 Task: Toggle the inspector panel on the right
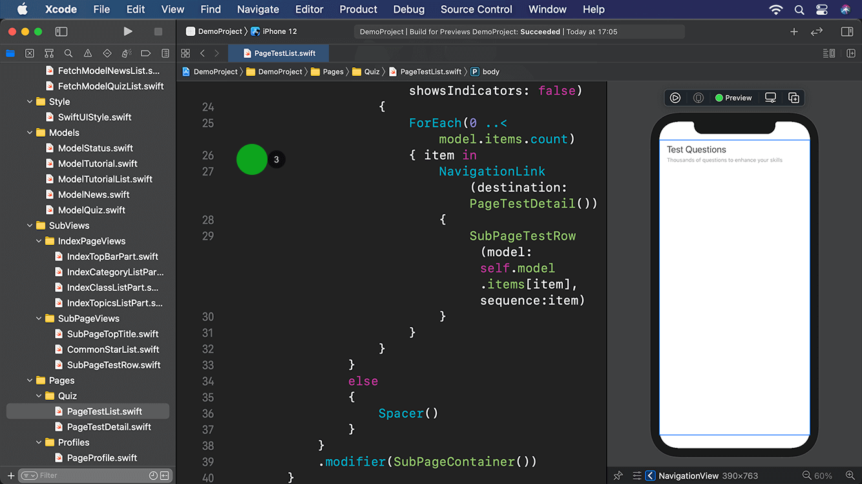pyautogui.click(x=847, y=32)
